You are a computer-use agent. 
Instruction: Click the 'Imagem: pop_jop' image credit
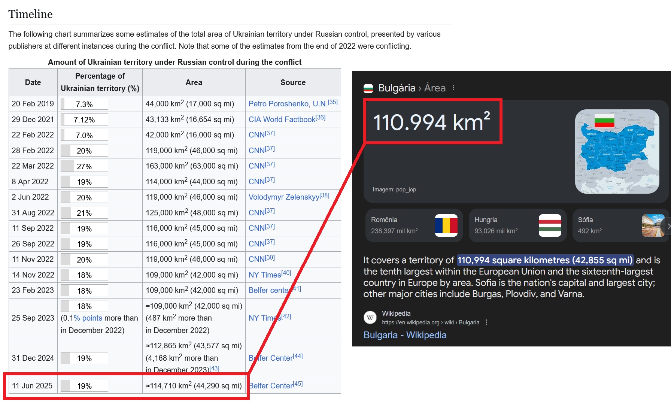394,190
